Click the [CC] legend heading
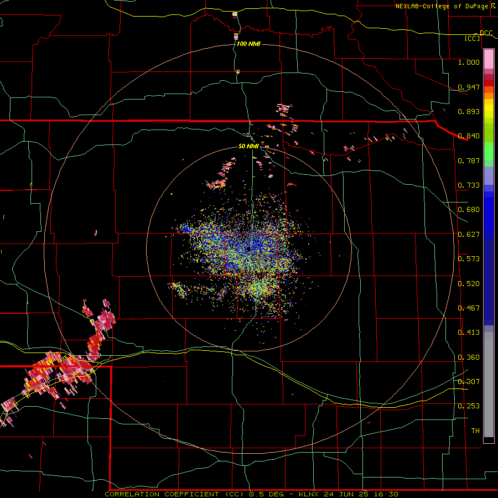 [x=473, y=38]
